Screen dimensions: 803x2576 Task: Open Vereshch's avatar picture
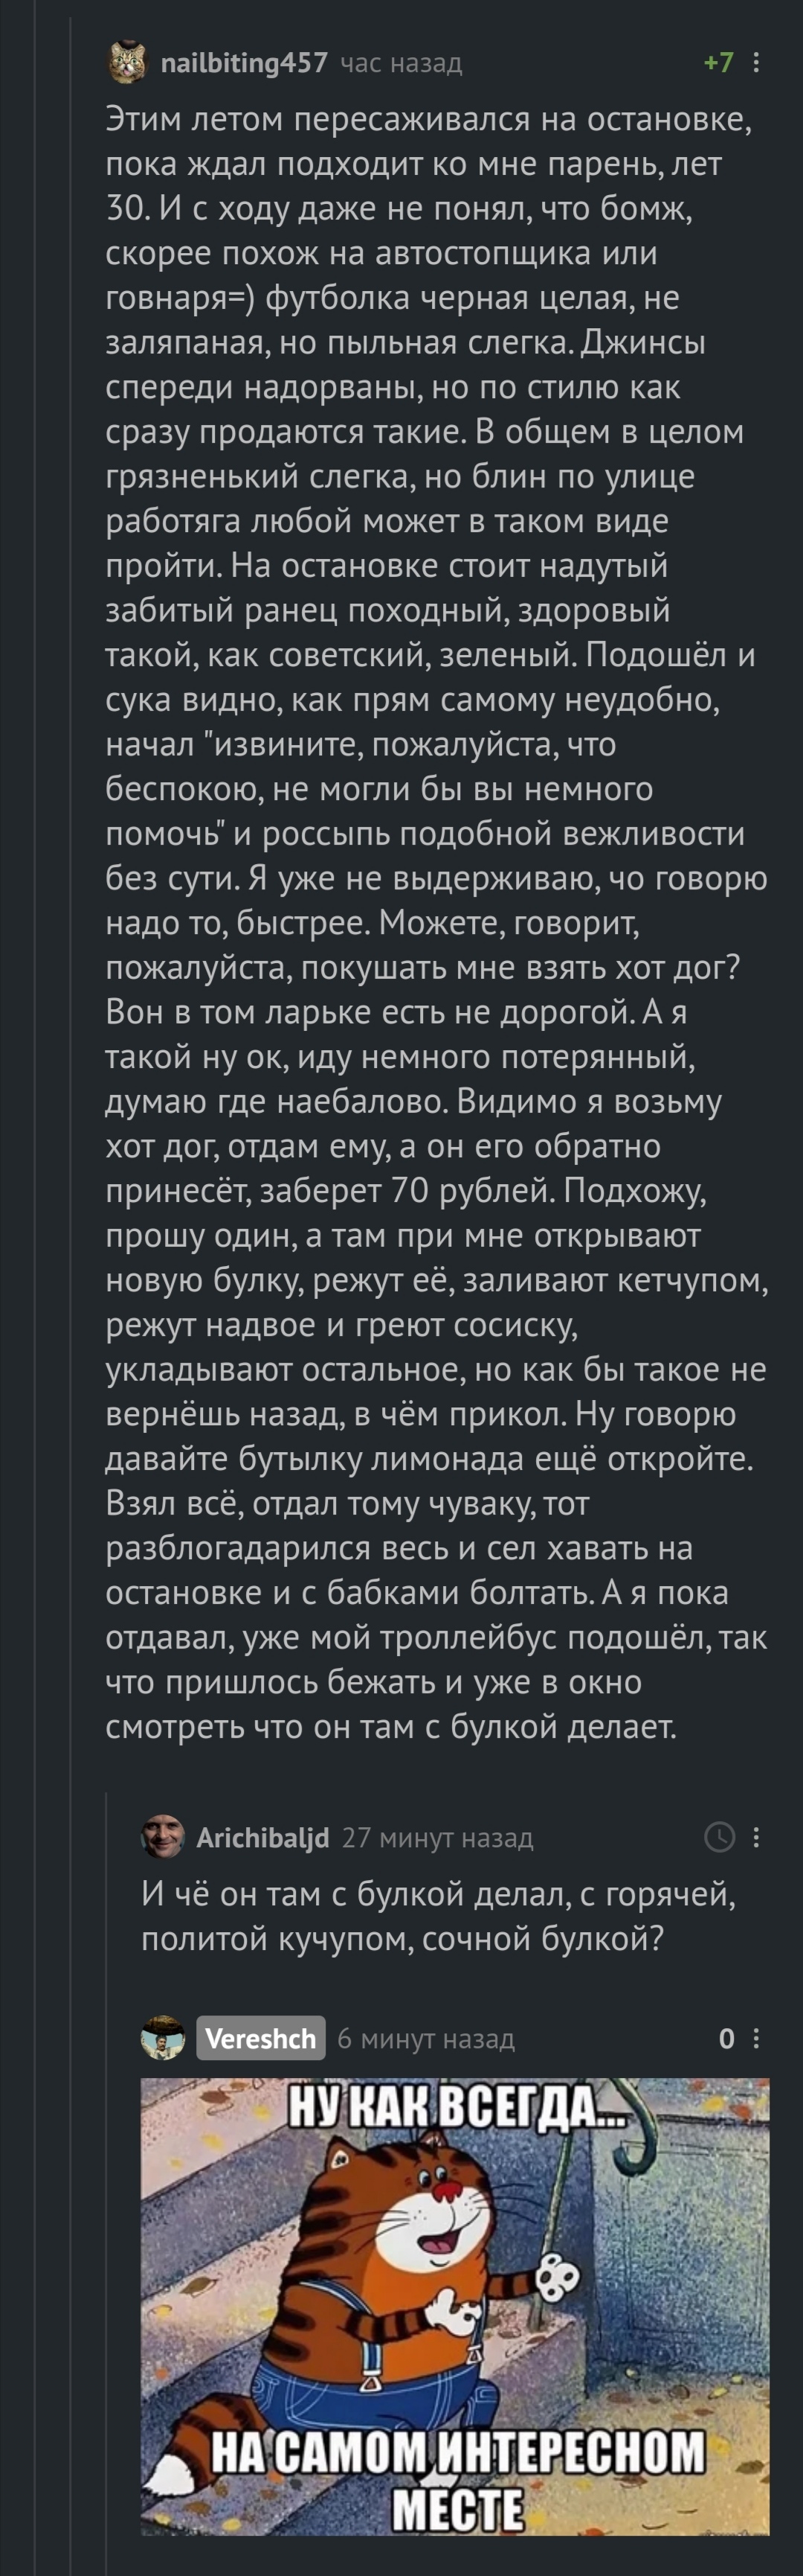(x=163, y=2038)
